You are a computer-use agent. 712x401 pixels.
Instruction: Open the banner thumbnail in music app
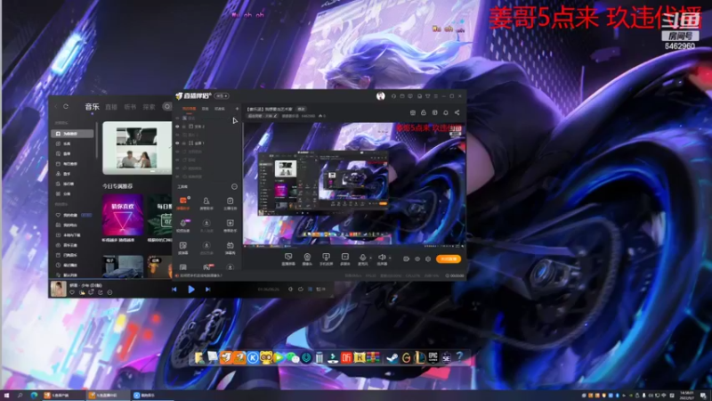coord(136,148)
